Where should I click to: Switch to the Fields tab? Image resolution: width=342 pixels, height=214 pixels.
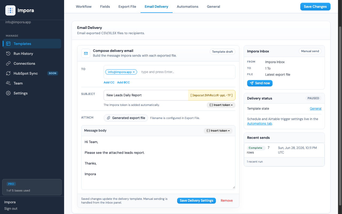coord(105,6)
